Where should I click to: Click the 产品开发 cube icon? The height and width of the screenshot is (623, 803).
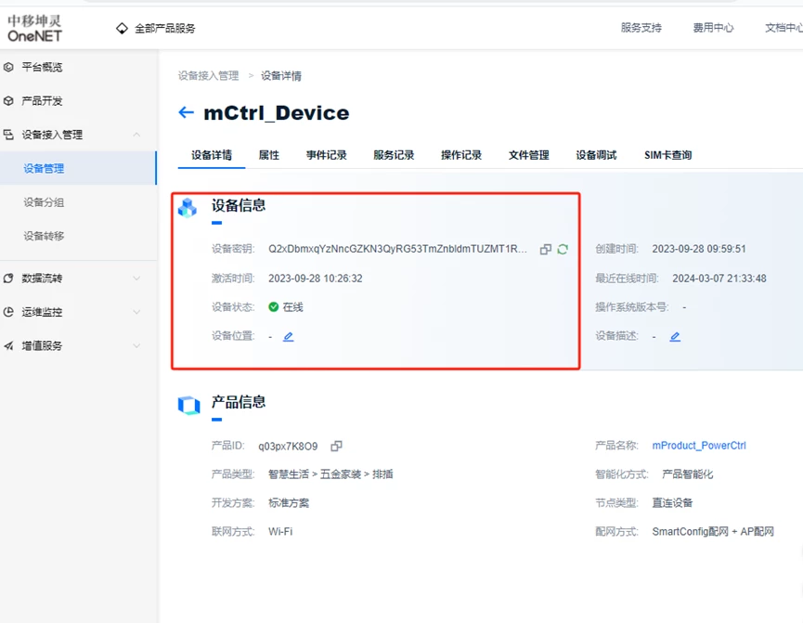8,101
